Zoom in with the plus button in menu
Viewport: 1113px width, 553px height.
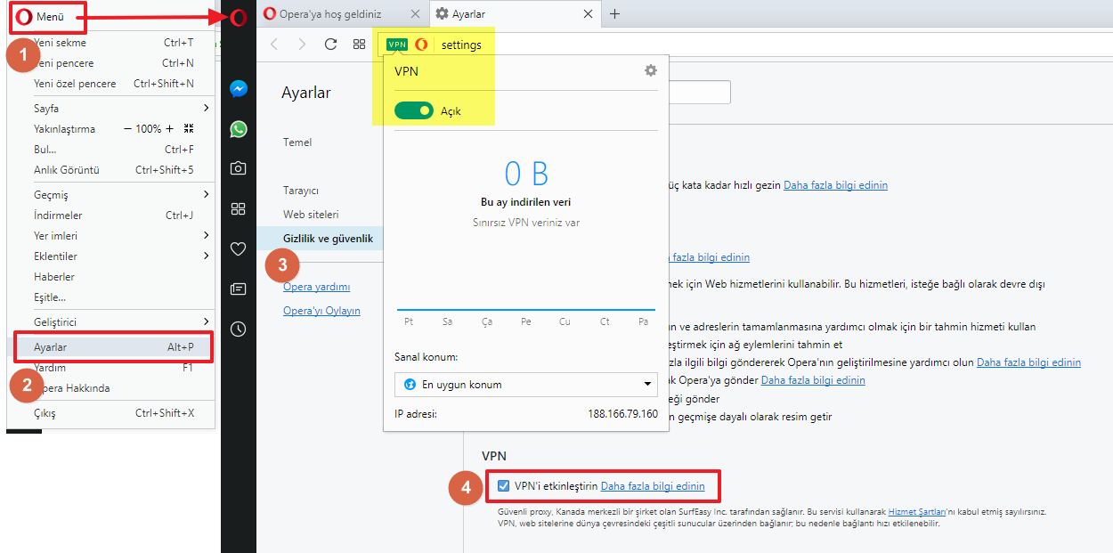tap(169, 129)
